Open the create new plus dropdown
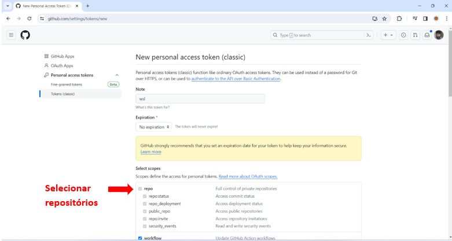 388,35
